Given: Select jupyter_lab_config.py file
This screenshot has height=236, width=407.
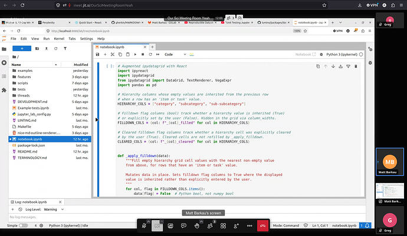Looking at the screenshot, I should coord(50,114).
